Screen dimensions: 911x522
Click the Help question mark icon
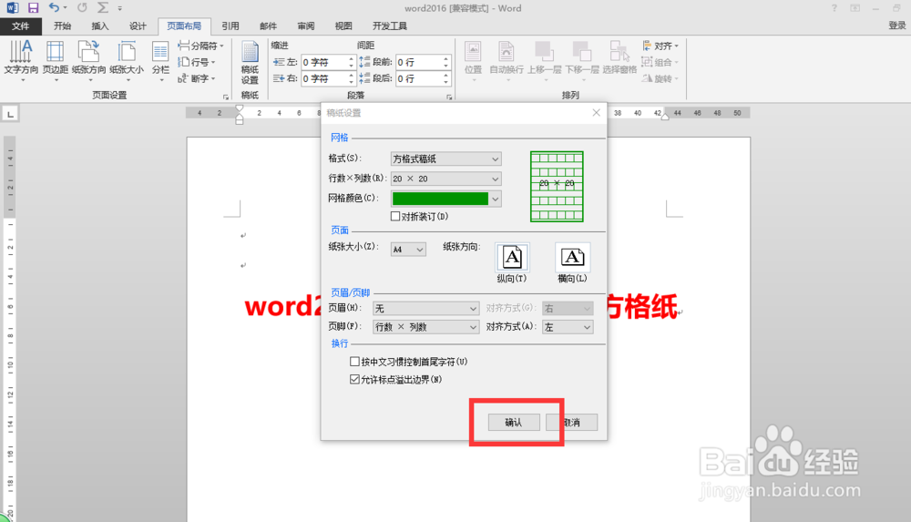point(834,8)
